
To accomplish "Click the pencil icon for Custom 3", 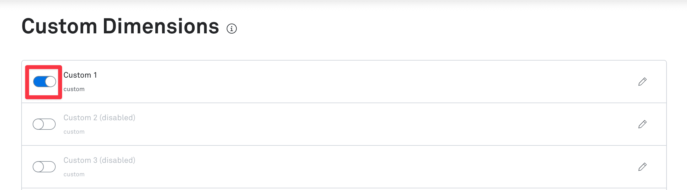I will 642,167.
